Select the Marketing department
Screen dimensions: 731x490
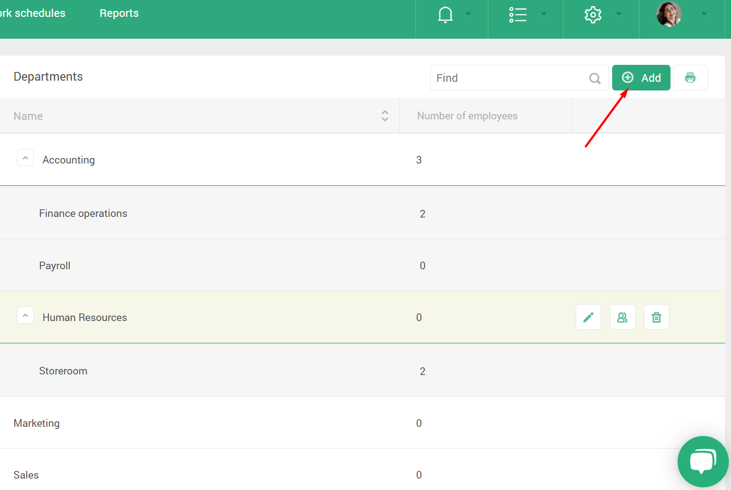click(37, 423)
